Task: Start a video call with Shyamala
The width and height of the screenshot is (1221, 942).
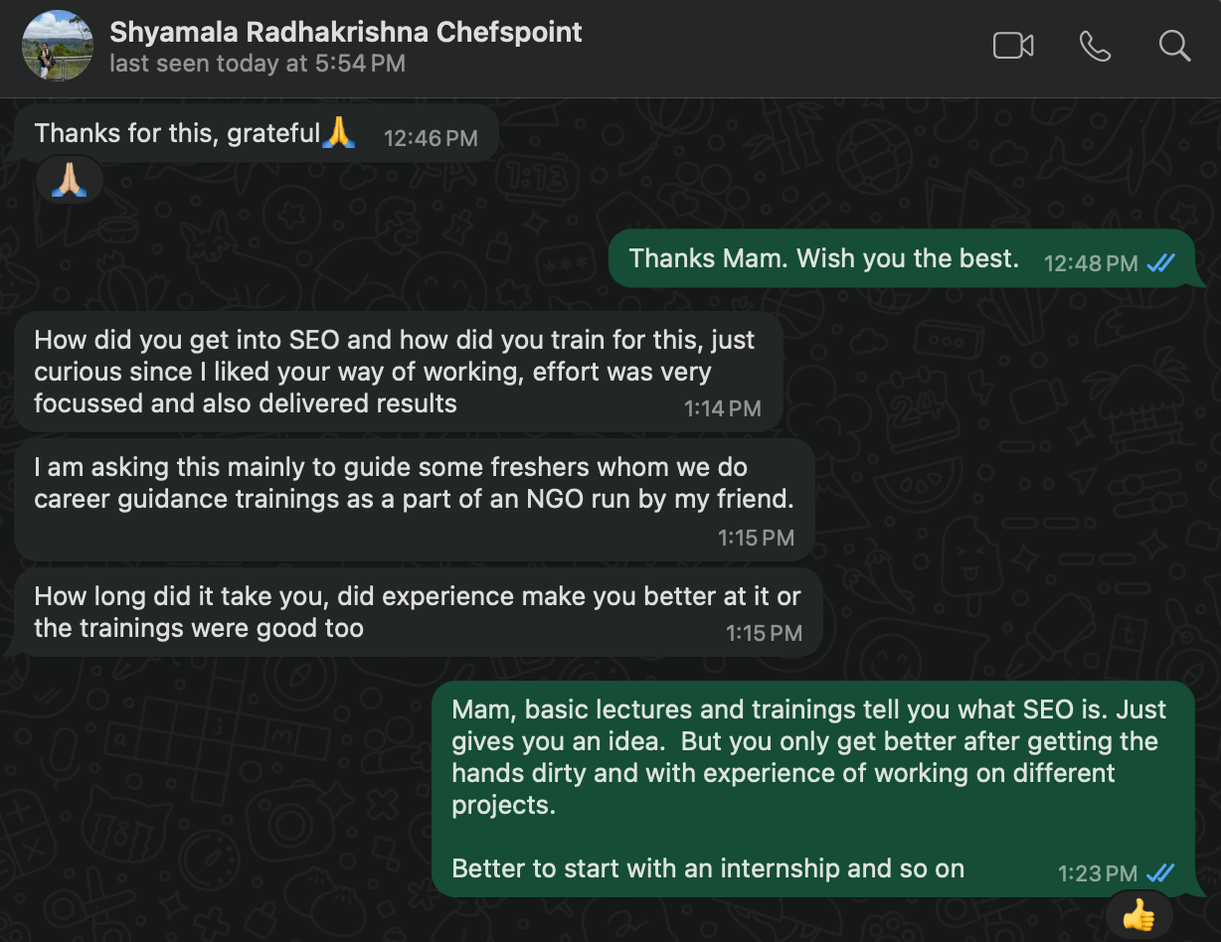Action: click(1013, 46)
